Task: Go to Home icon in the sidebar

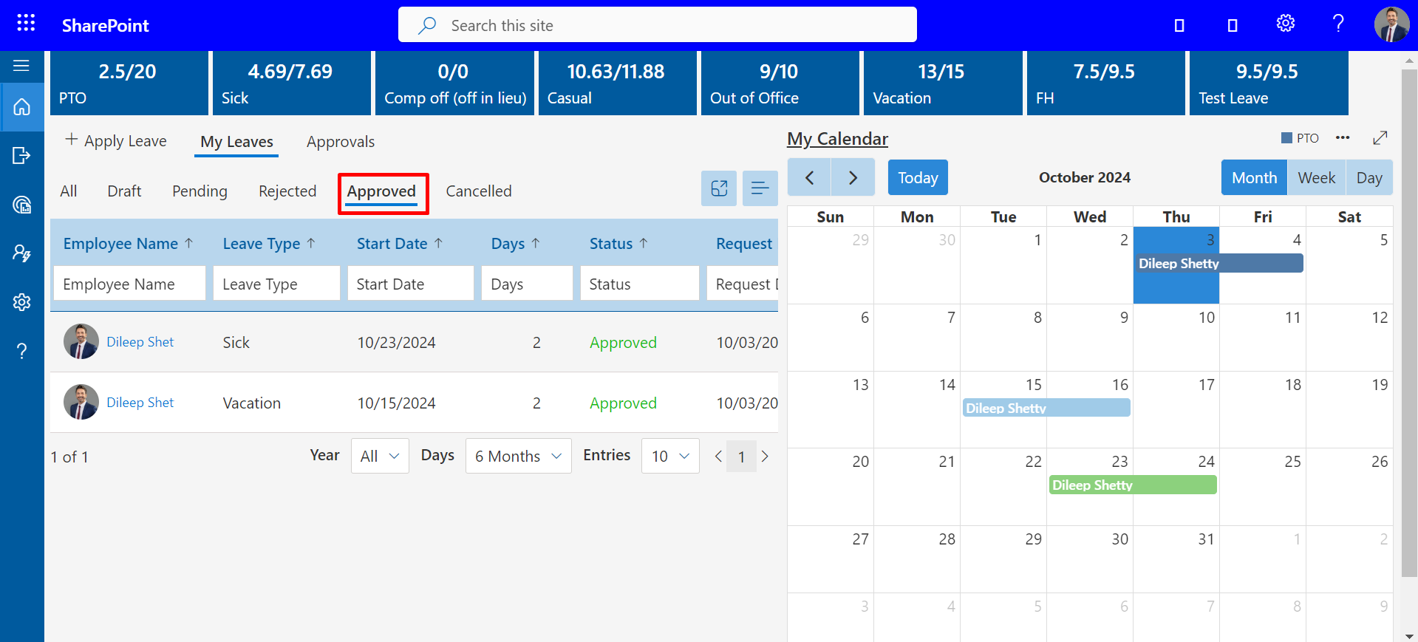Action: [x=22, y=107]
